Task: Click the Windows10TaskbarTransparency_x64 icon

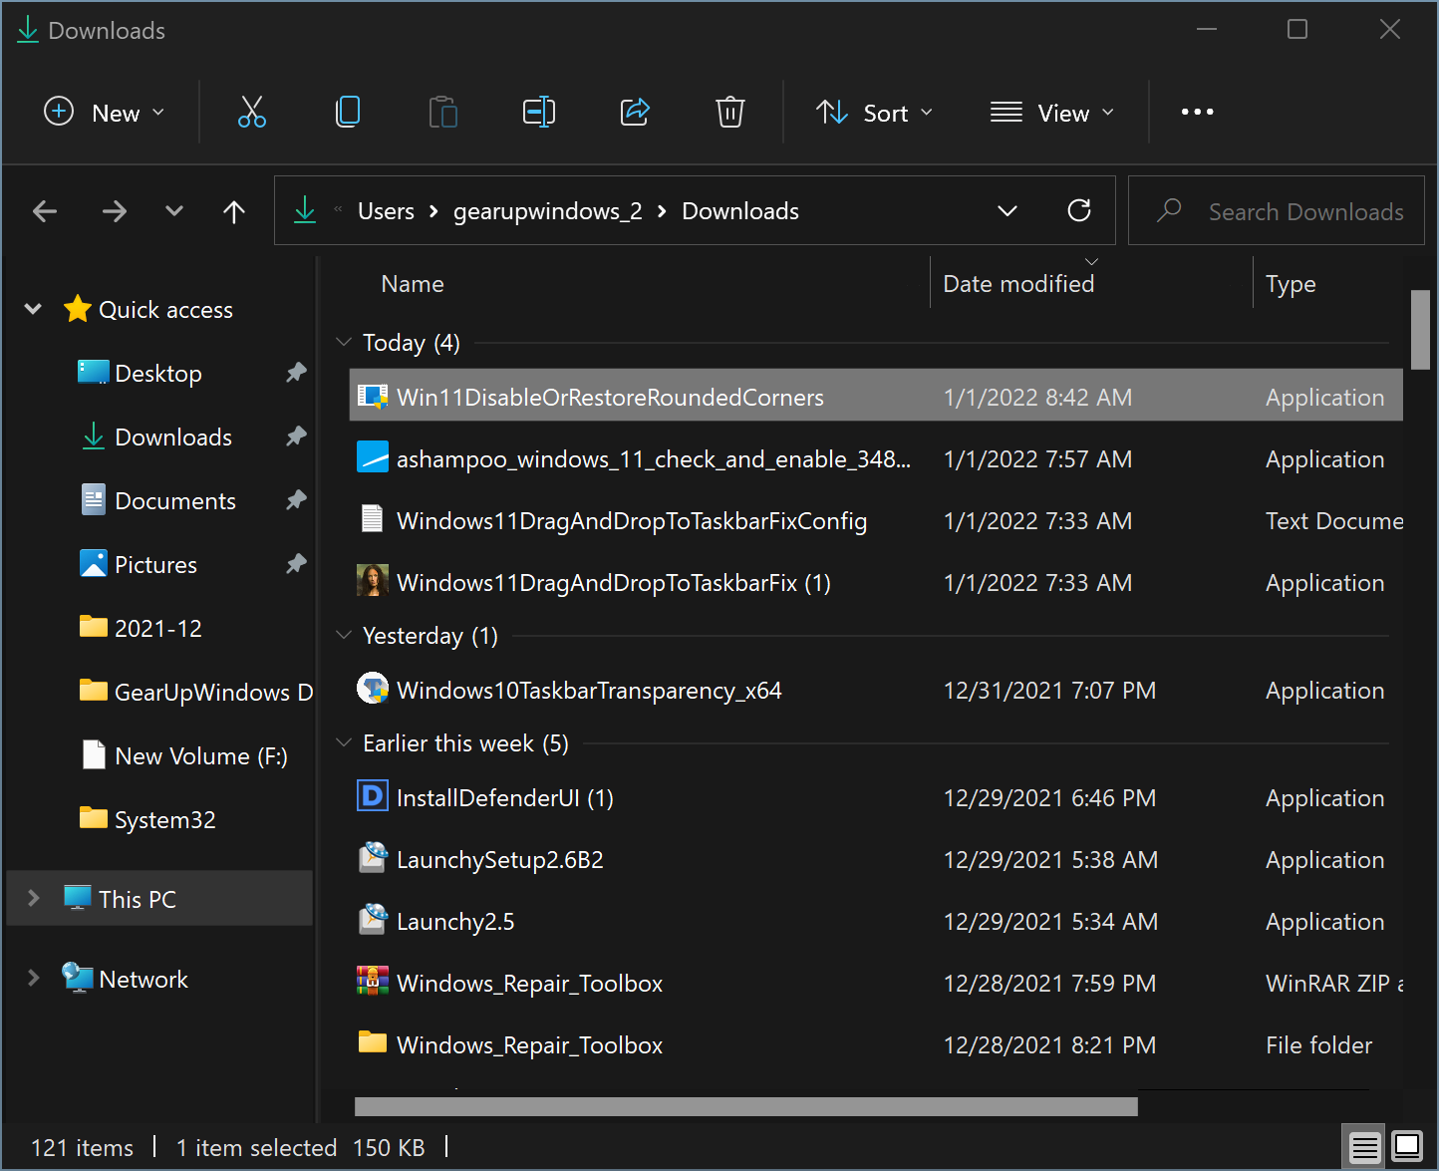Action: click(373, 689)
